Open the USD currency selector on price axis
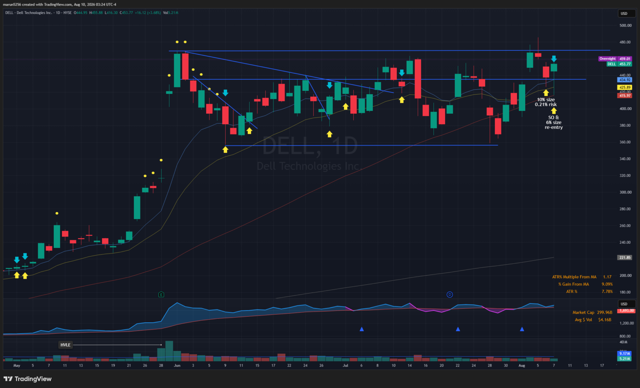Screen dimensions: 640x388 [626, 13]
